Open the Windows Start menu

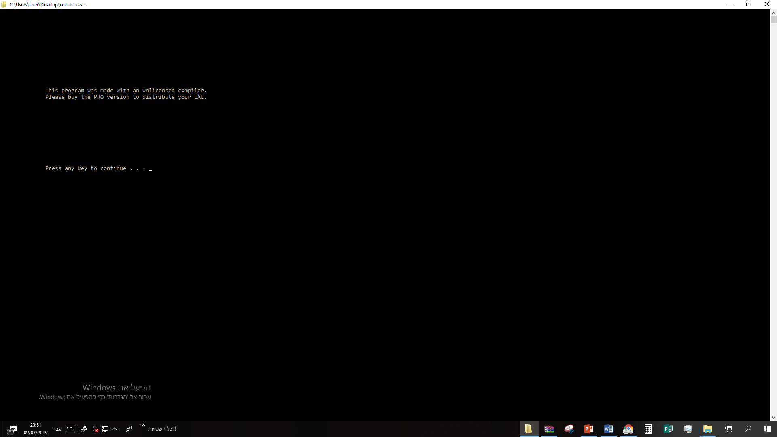(x=767, y=429)
